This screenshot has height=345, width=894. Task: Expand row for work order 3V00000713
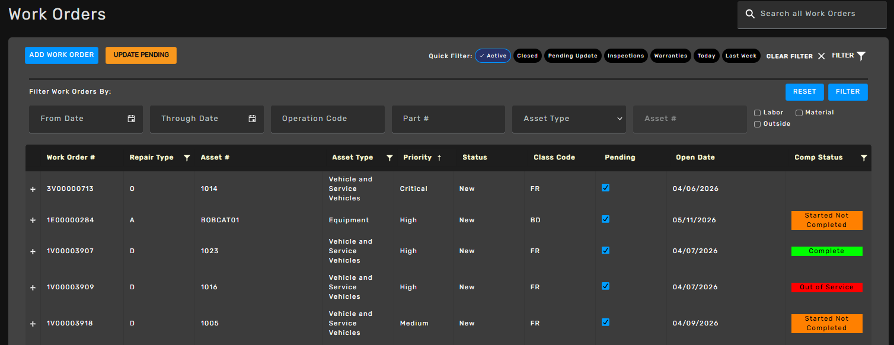33,189
